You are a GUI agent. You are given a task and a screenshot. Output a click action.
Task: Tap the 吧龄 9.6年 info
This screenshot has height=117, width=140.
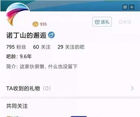tap(19, 56)
